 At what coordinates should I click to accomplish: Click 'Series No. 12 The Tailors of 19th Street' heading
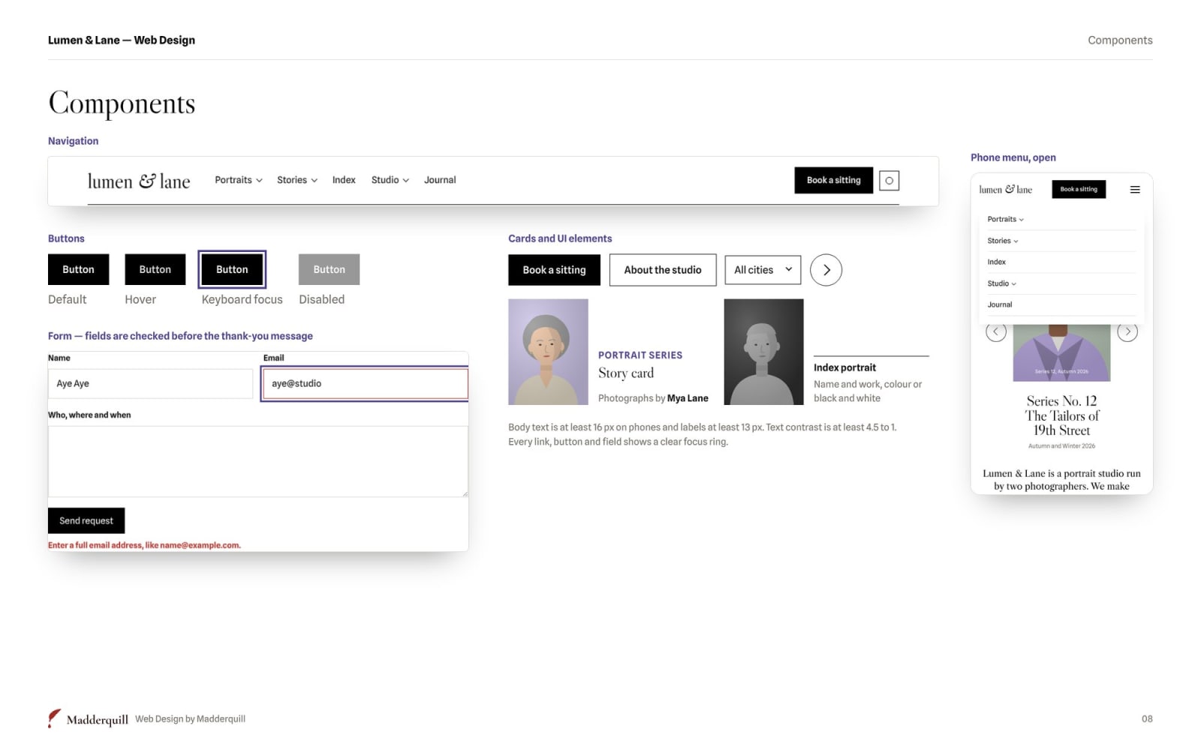1061,415
